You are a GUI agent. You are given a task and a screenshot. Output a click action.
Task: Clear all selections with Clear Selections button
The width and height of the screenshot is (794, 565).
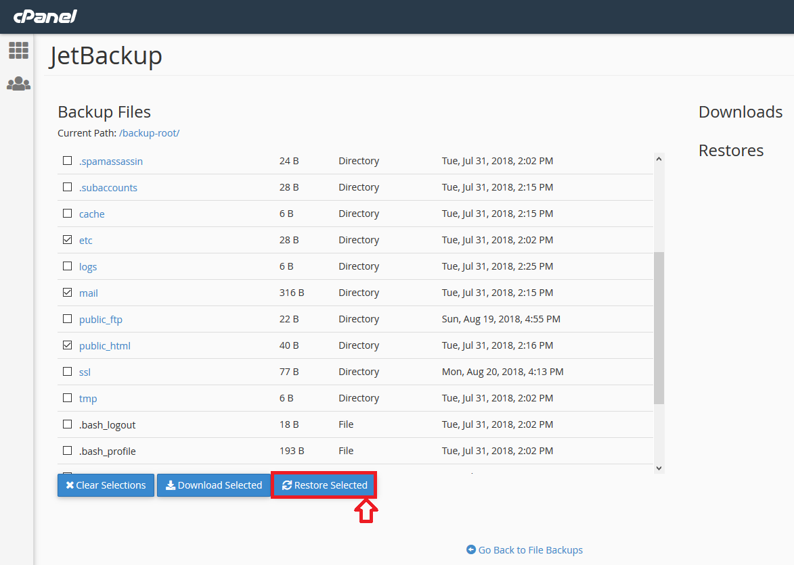[x=106, y=485]
